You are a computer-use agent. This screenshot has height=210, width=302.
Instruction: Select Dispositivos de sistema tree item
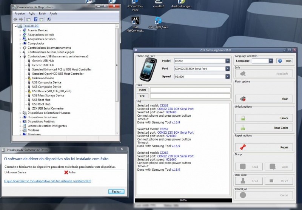(x=42, y=117)
